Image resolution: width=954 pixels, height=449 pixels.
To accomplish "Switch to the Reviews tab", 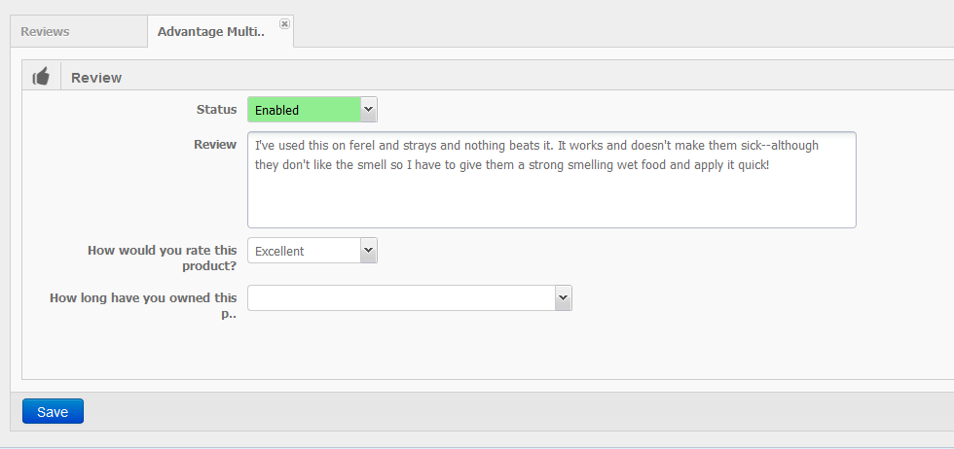I will tap(45, 32).
